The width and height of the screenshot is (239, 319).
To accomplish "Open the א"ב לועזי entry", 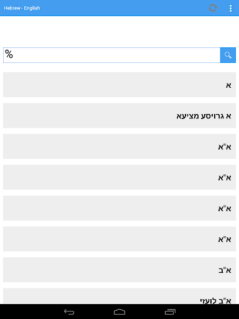I will (x=119, y=296).
